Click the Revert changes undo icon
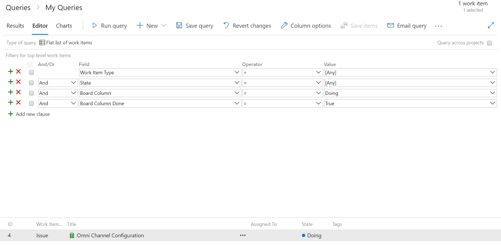 [x=226, y=25]
